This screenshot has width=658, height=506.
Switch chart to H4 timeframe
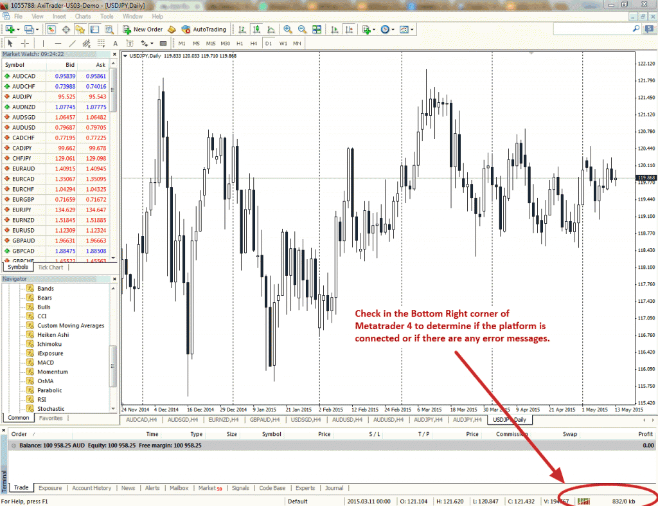[253, 43]
